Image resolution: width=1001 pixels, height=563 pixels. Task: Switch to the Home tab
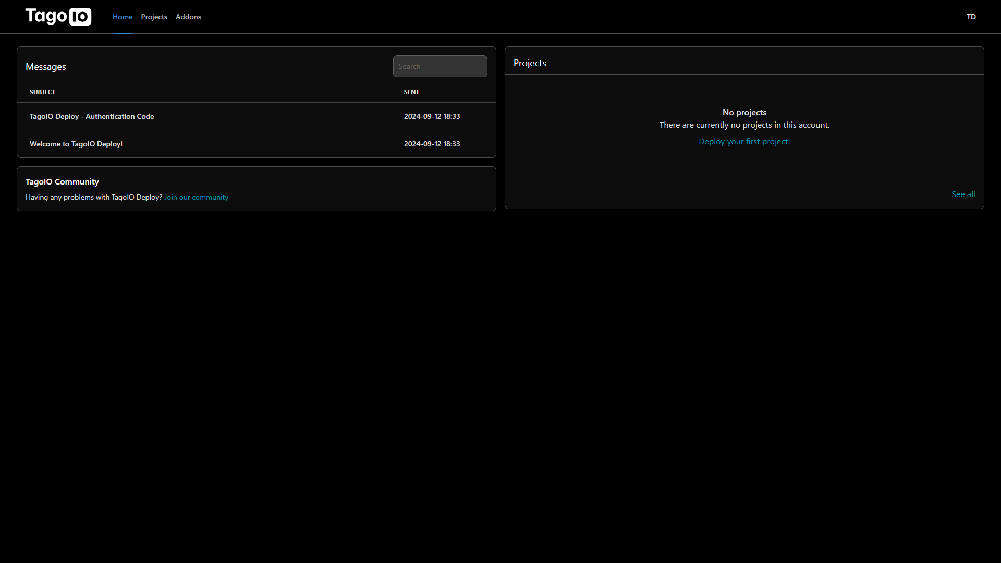pyautogui.click(x=123, y=17)
